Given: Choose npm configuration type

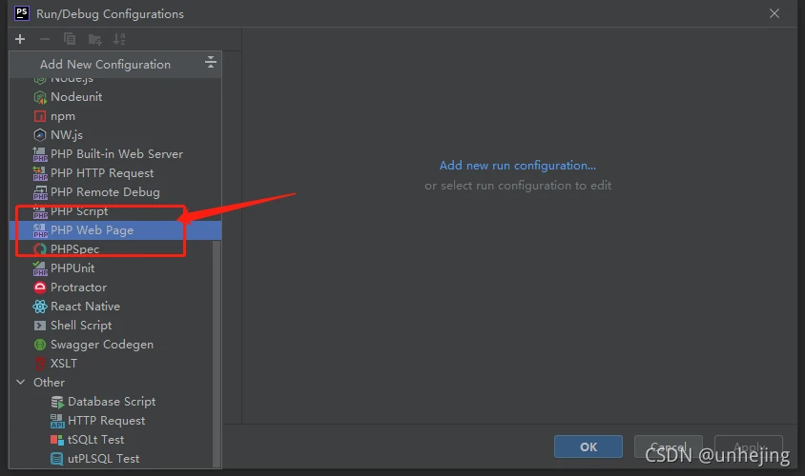Looking at the screenshot, I should (x=63, y=116).
